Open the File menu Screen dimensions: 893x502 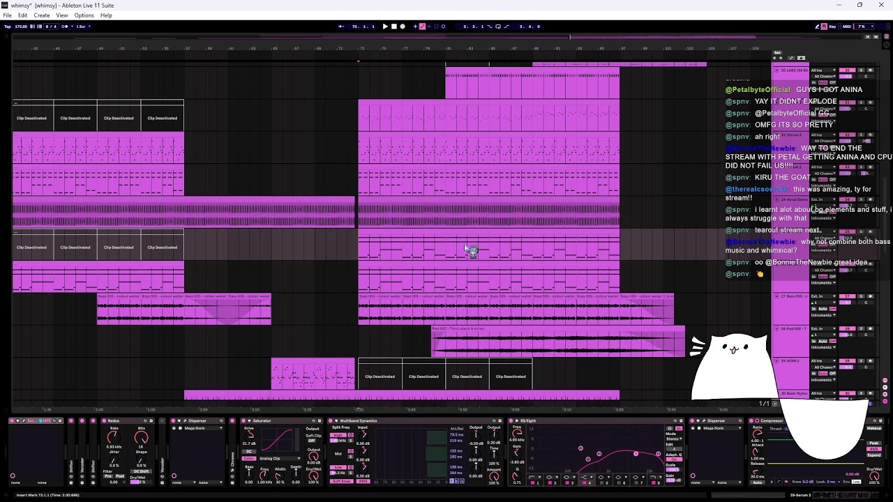point(7,15)
